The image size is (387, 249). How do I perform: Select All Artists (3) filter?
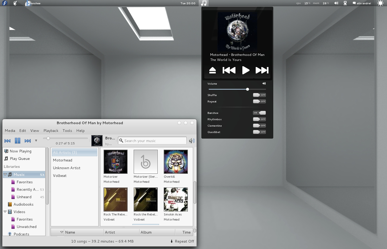pyautogui.click(x=75, y=152)
